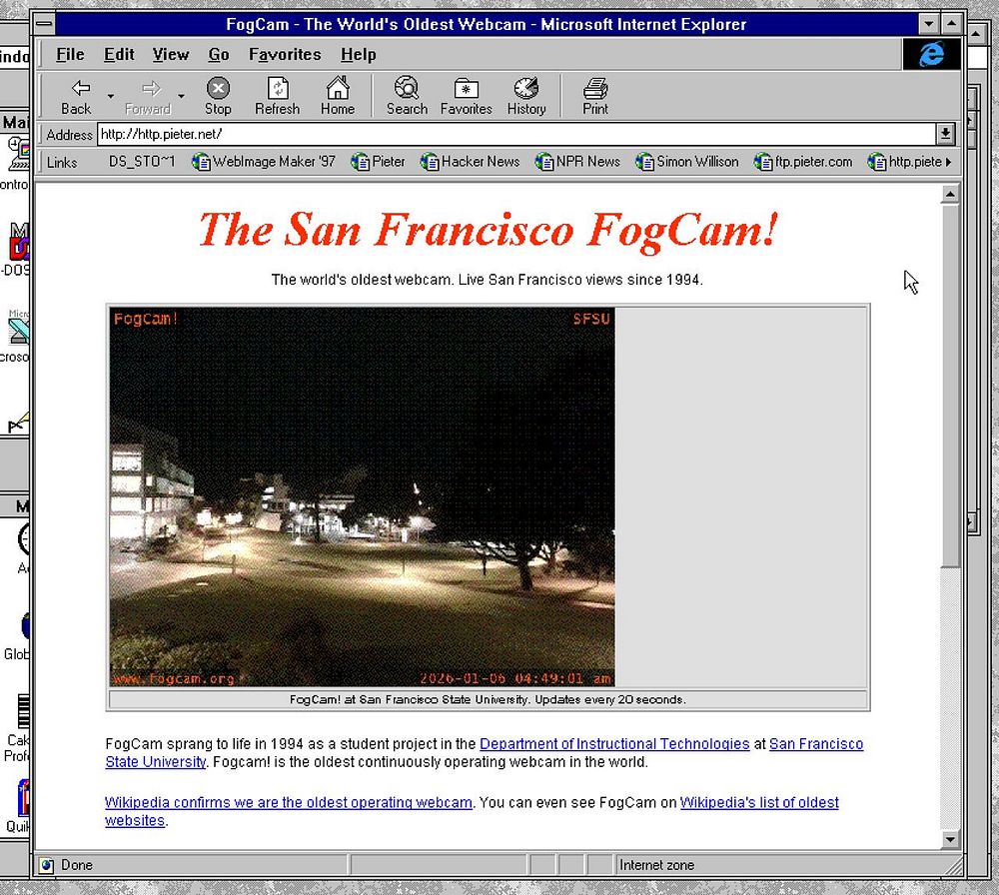The width and height of the screenshot is (999, 895).
Task: Open the Edit menu
Action: pyautogui.click(x=119, y=55)
